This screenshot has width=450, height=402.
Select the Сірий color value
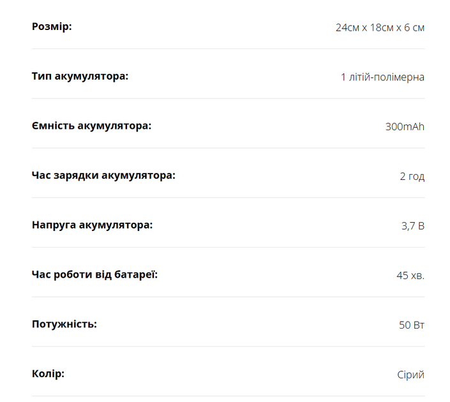(410, 375)
